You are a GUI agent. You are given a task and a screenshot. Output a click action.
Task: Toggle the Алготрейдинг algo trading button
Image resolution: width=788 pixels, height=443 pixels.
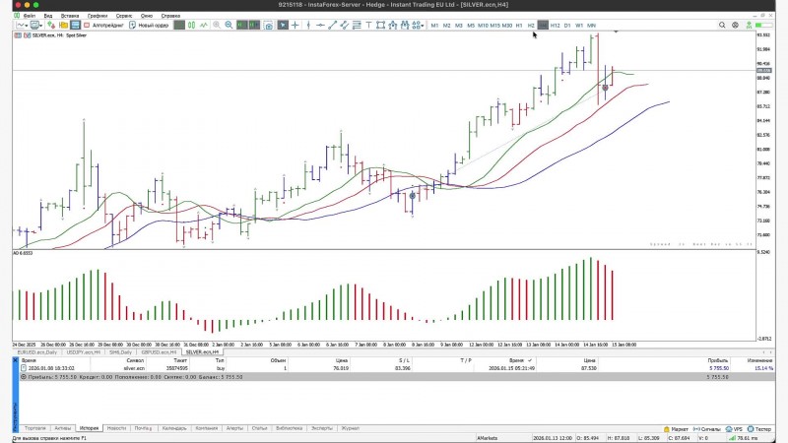click(103, 26)
